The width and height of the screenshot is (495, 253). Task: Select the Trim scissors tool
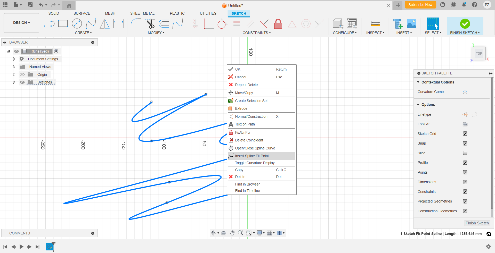tap(150, 24)
